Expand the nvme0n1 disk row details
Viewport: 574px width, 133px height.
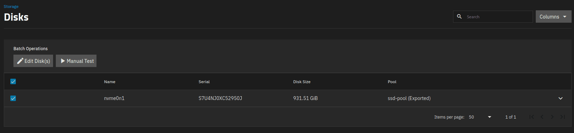[x=561, y=98]
